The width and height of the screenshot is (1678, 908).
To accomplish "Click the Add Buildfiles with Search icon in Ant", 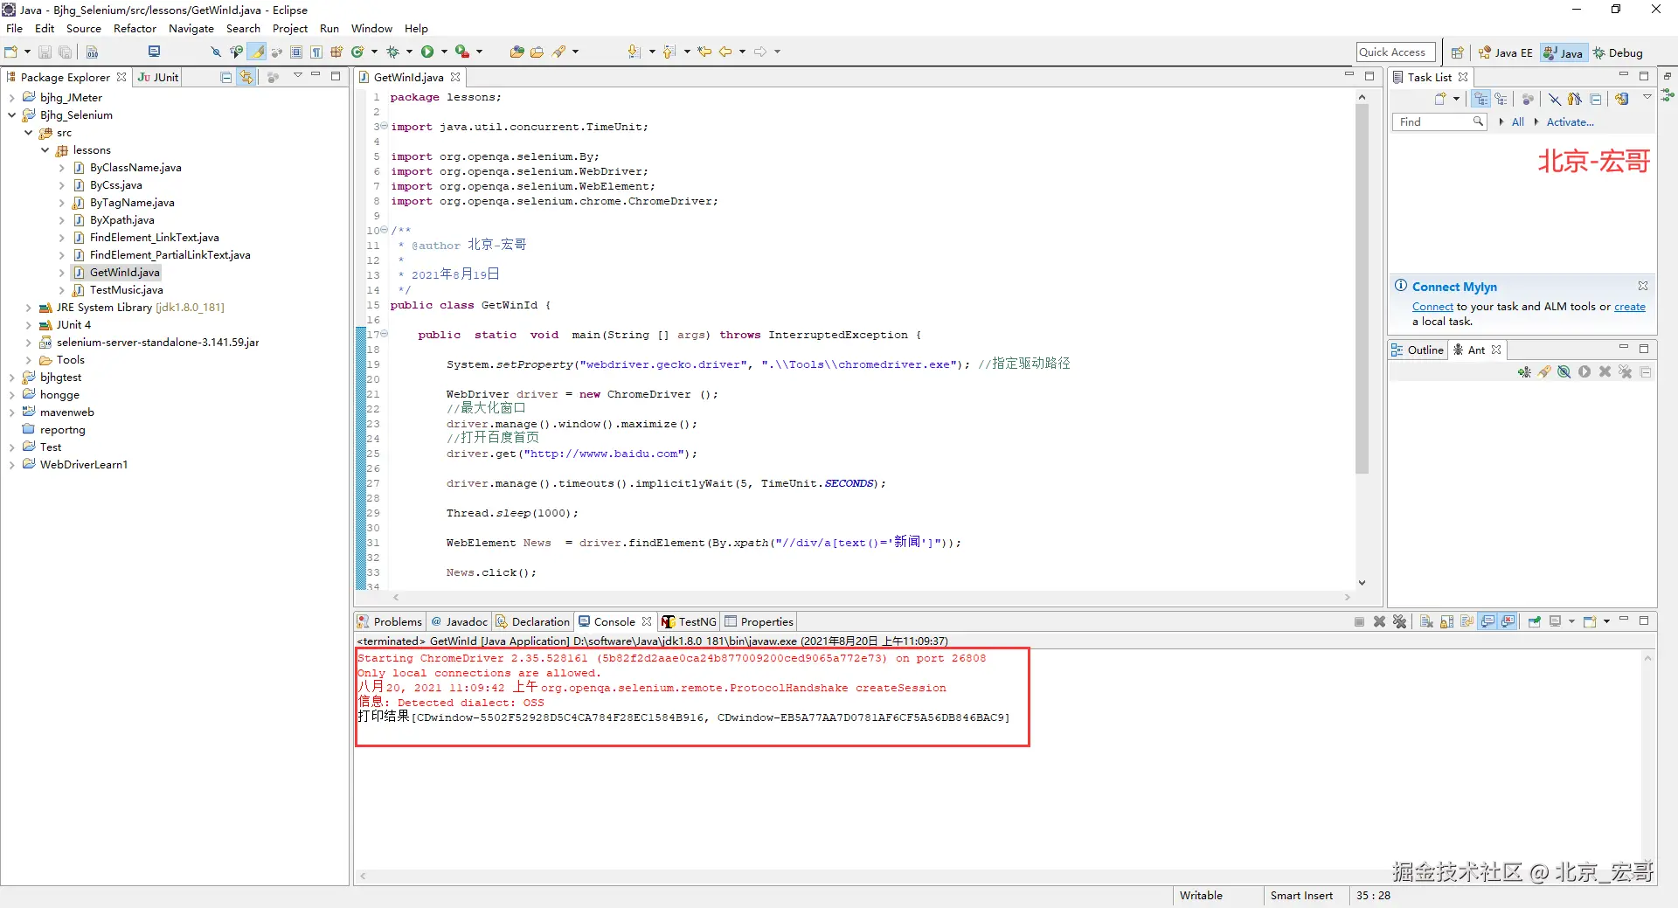I will click(x=1544, y=372).
